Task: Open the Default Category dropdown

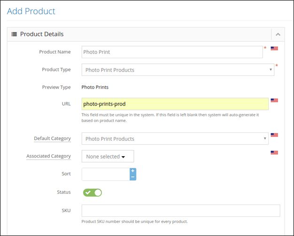Action: click(175, 138)
